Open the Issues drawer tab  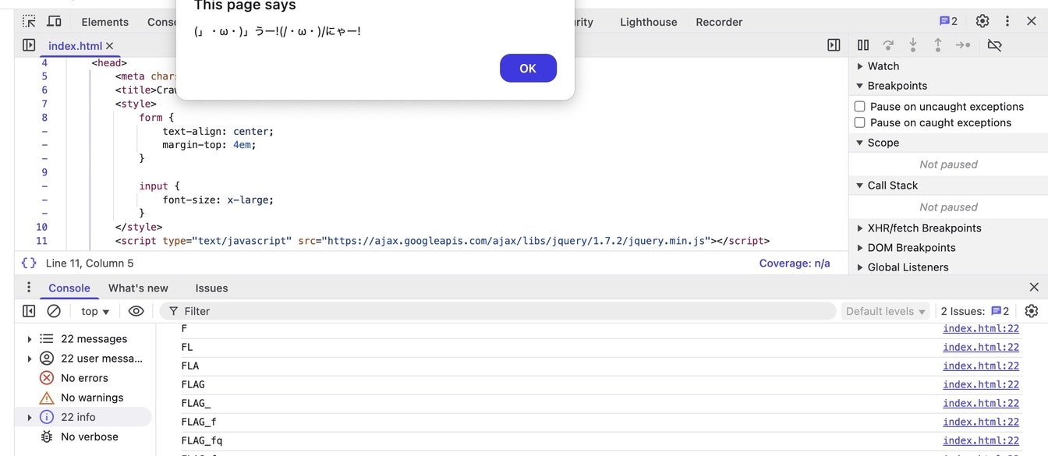[x=211, y=288]
